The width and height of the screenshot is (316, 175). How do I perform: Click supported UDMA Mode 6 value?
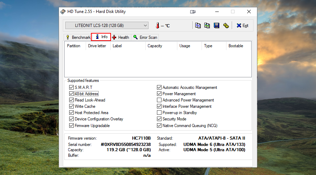[214, 145]
